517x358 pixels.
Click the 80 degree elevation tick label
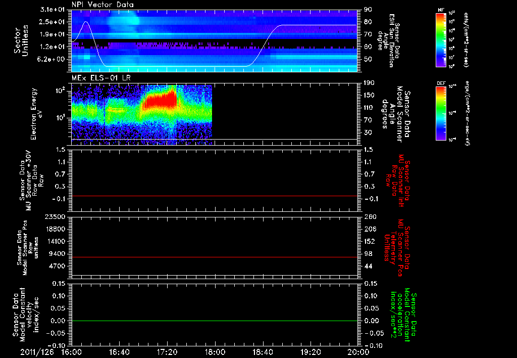(368, 22)
